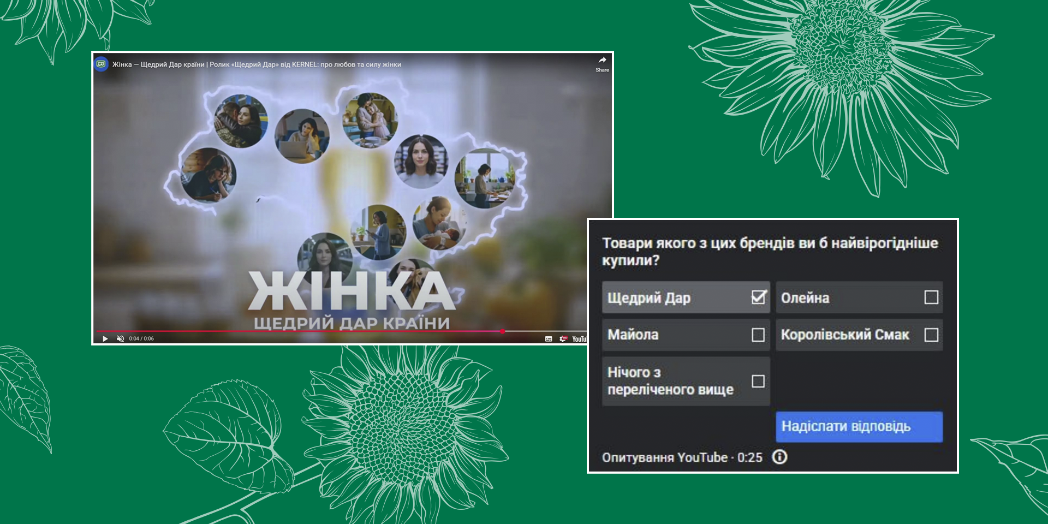Click the Щедрий Дар option label
1048x524 pixels.
649,298
